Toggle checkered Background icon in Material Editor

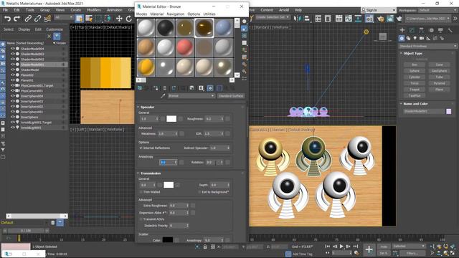coord(245,36)
